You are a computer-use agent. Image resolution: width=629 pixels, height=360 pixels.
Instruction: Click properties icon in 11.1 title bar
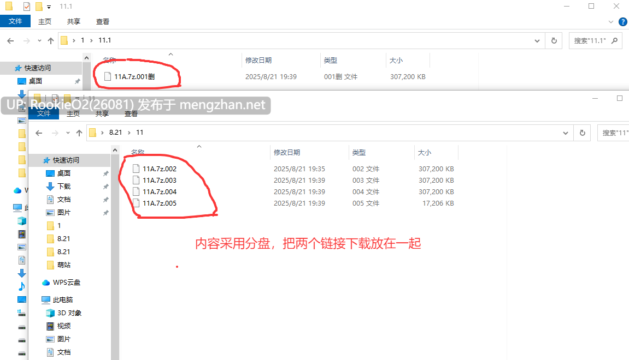pyautogui.click(x=26, y=7)
